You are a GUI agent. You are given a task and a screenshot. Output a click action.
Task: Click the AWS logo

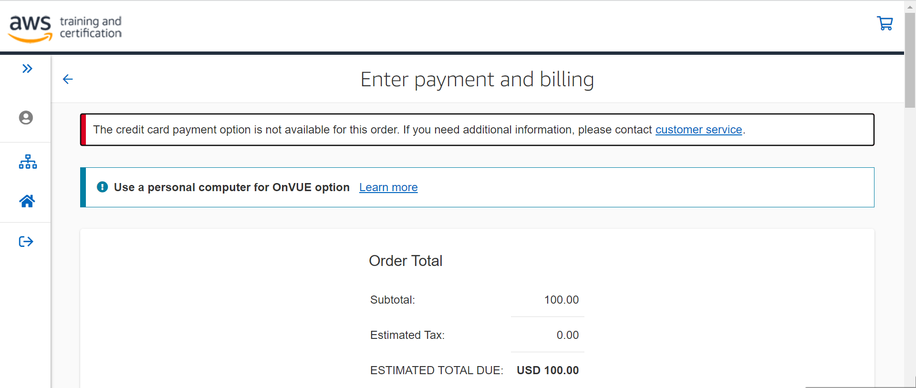[30, 29]
